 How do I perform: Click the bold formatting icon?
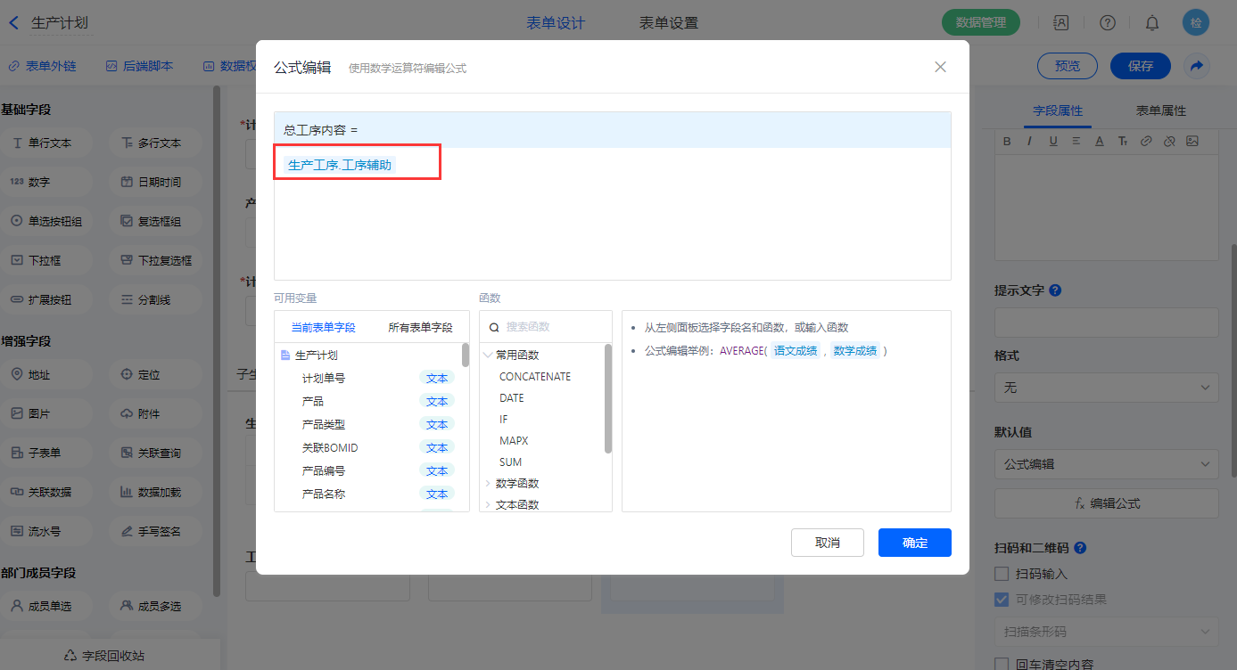(x=1007, y=141)
